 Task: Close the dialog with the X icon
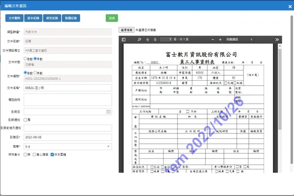point(290,6)
